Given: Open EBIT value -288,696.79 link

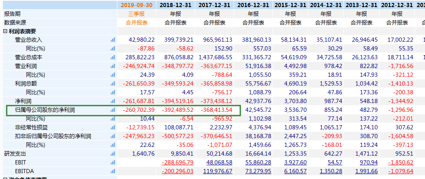Looking at the screenshot, I should [178, 162].
